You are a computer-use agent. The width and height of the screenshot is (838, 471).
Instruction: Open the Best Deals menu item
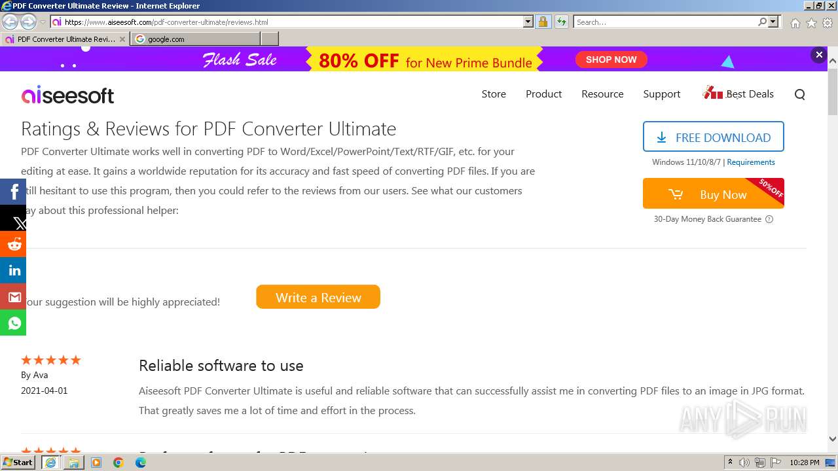point(738,94)
